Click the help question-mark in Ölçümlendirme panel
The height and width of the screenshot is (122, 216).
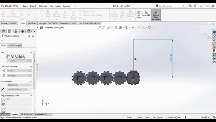pos(33,36)
